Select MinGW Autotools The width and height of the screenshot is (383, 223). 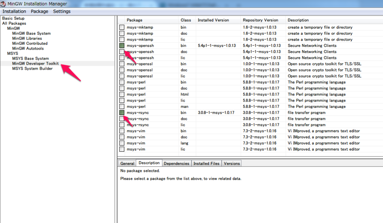(x=28, y=48)
